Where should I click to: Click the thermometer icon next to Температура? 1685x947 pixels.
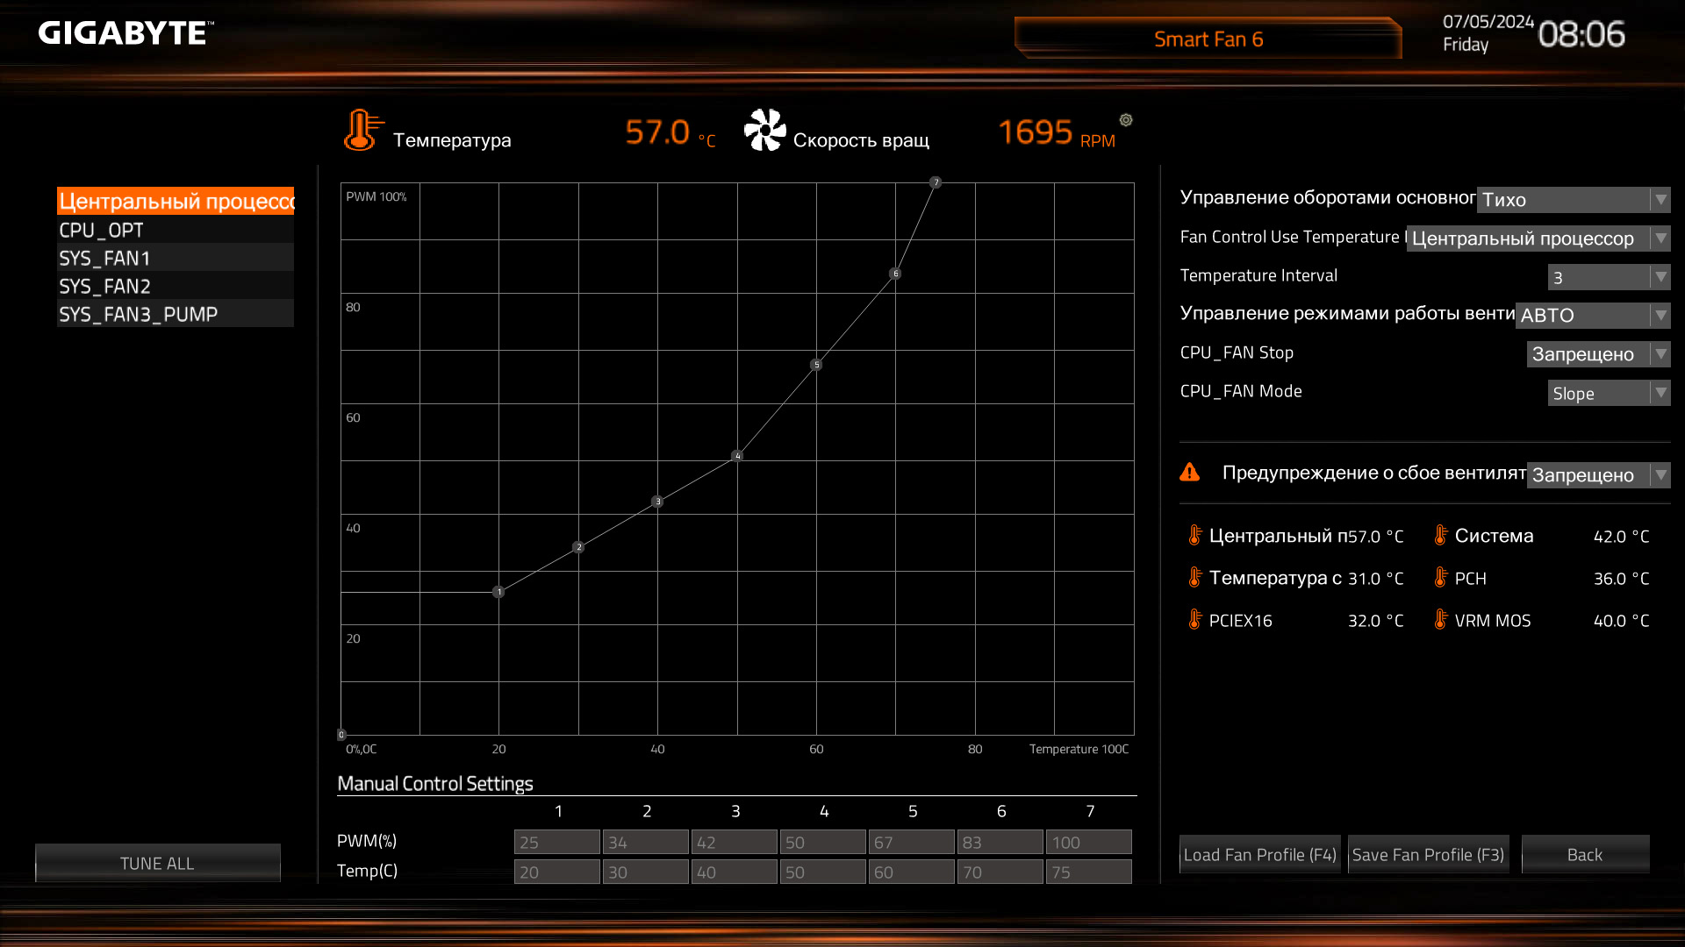click(x=362, y=131)
